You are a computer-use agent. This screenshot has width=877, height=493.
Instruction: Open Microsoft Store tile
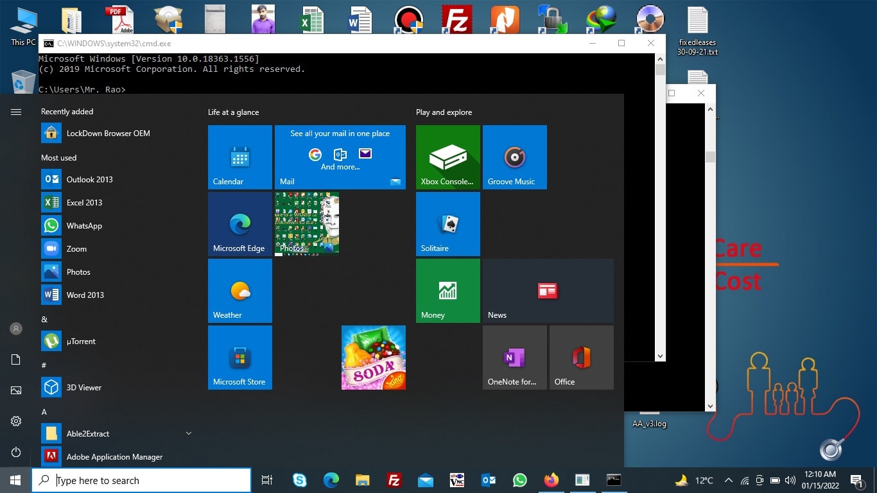click(240, 358)
